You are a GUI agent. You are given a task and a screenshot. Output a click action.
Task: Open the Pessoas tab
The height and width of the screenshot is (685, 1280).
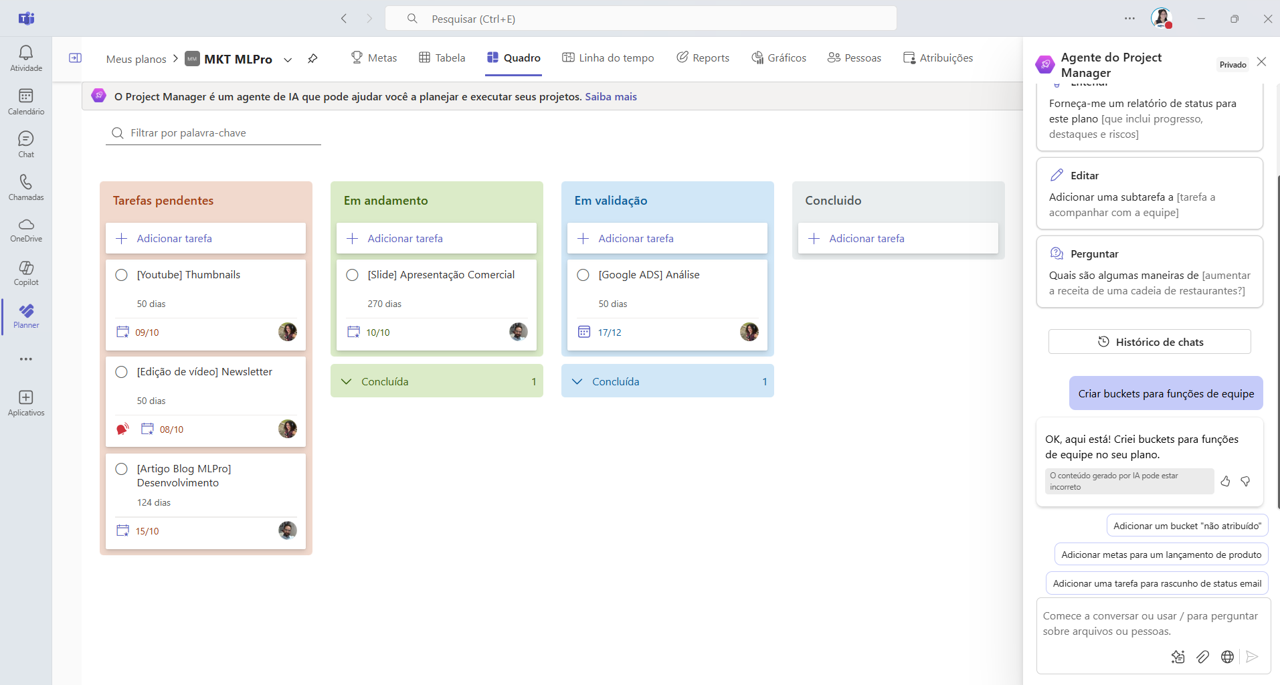click(x=854, y=58)
